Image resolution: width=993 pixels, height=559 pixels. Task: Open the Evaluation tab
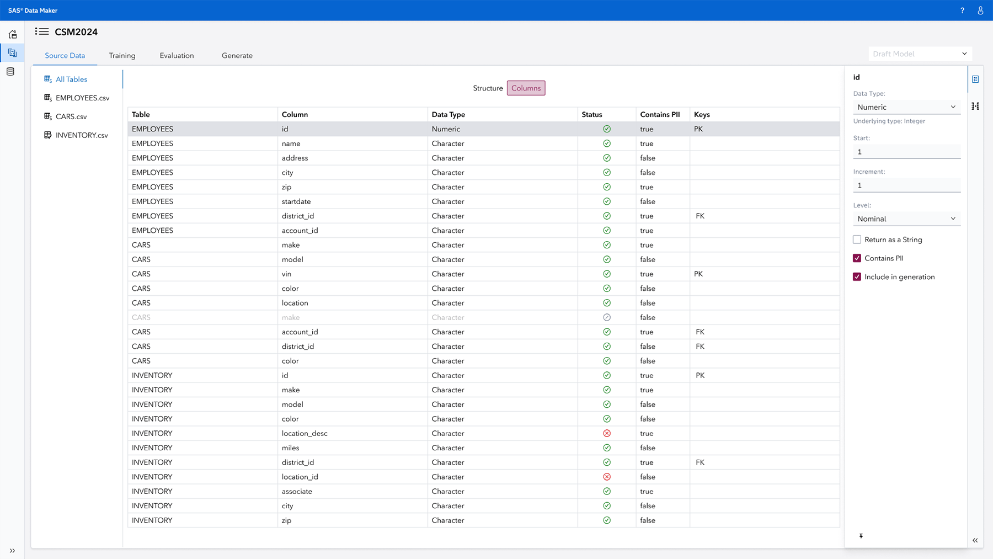pyautogui.click(x=177, y=55)
